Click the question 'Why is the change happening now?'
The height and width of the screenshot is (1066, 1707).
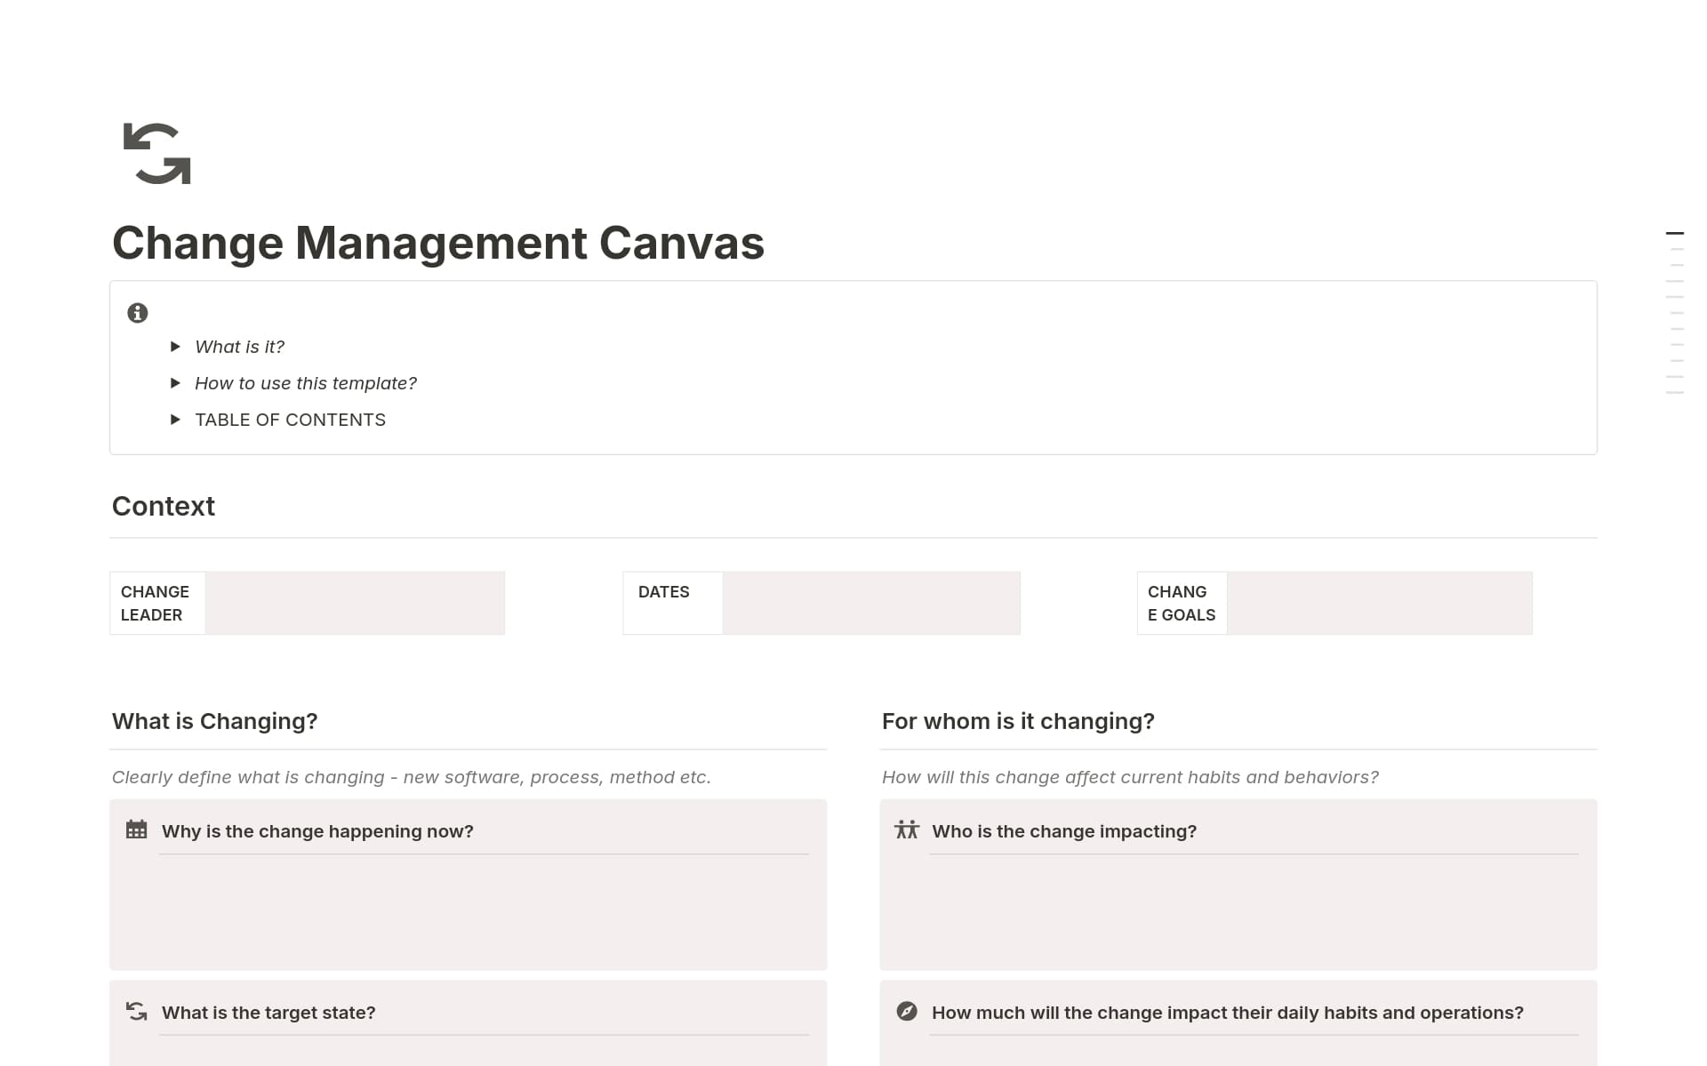317,831
